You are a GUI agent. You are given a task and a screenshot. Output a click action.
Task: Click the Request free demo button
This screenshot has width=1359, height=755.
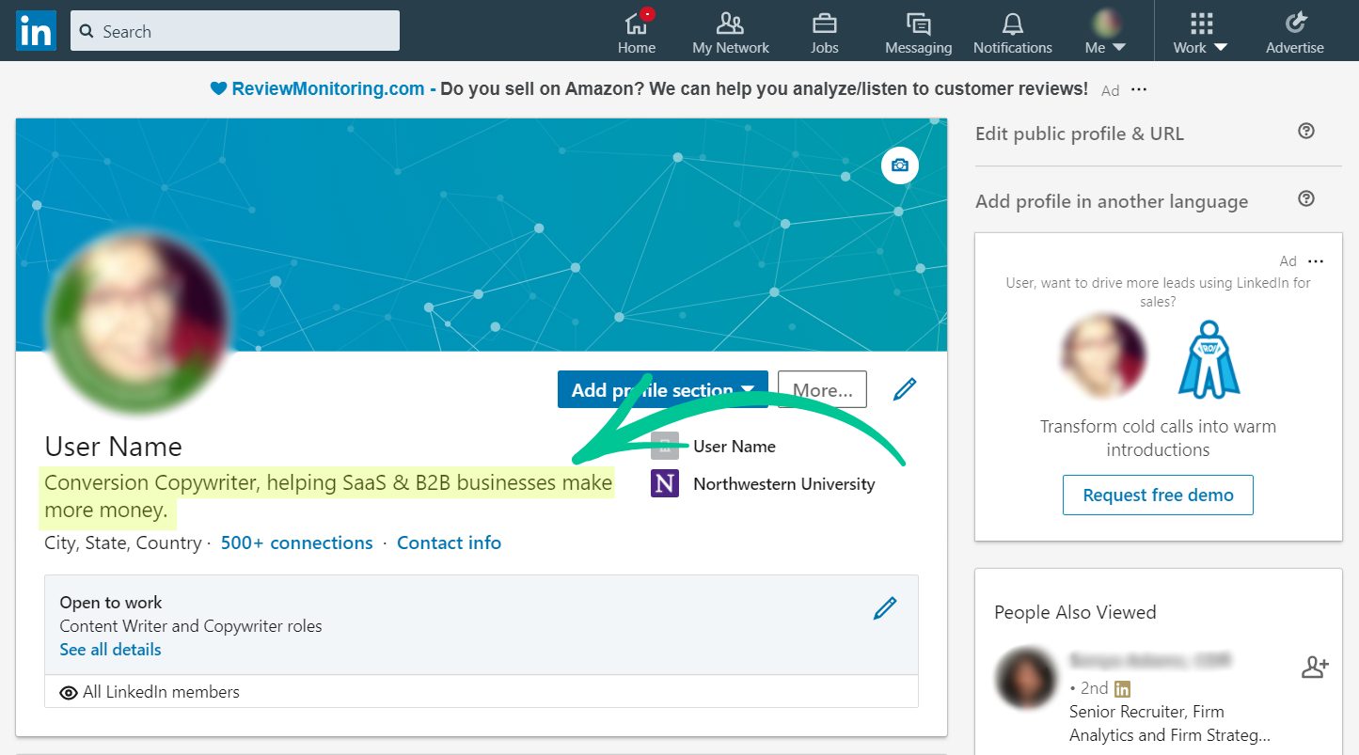pos(1158,495)
